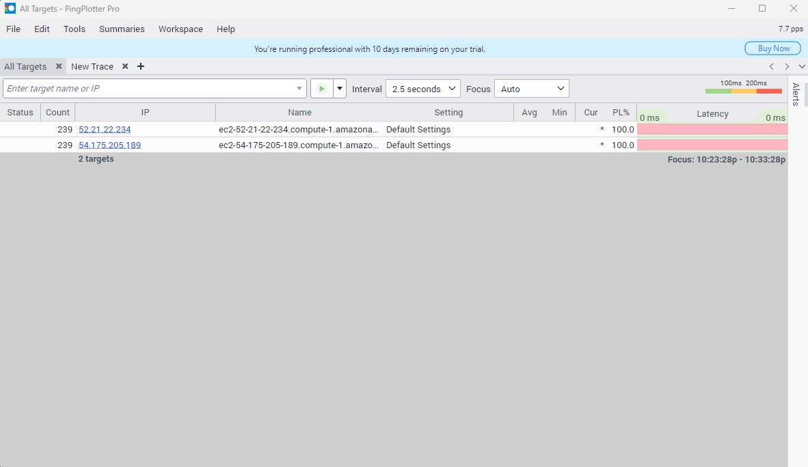Open the File menu
The height and width of the screenshot is (467, 808).
(x=14, y=29)
